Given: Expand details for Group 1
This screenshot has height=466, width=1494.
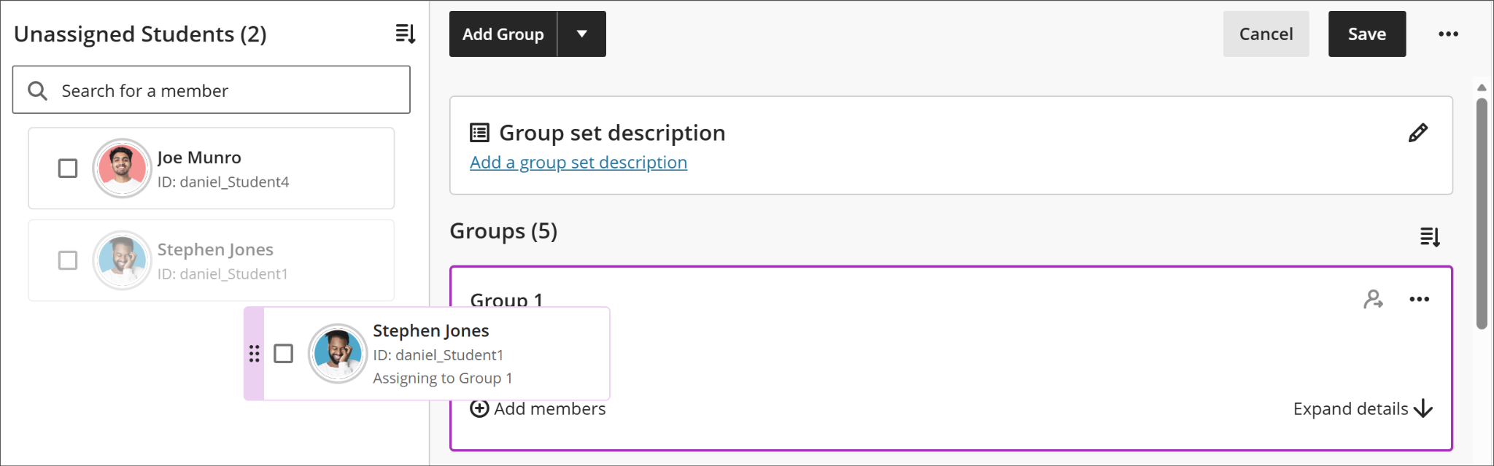Looking at the screenshot, I should tap(1363, 409).
